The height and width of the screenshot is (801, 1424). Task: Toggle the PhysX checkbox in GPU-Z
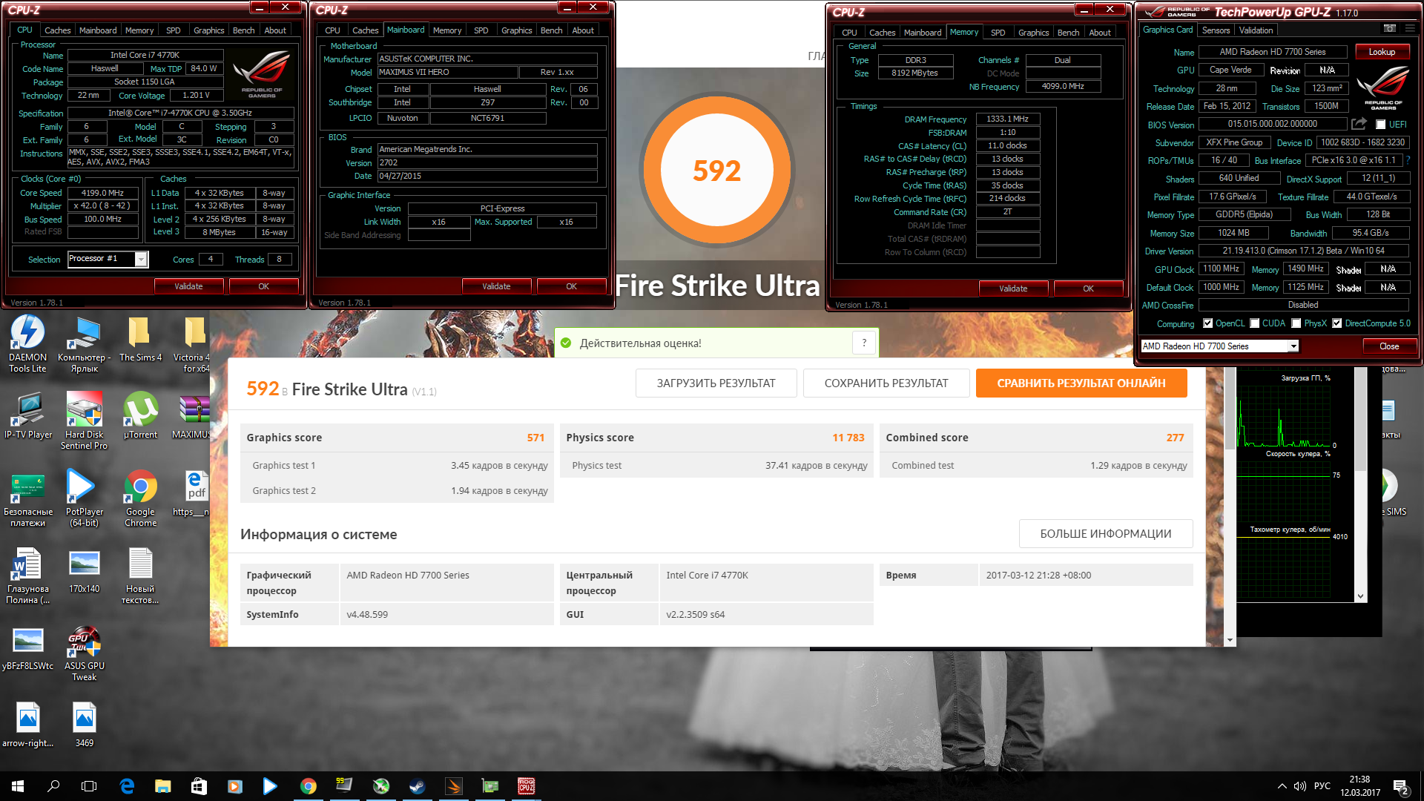1296,323
